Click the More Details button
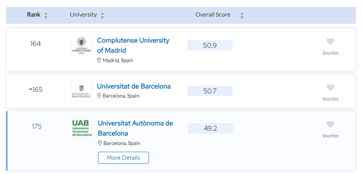This screenshot has height=174, width=362. coord(123,158)
